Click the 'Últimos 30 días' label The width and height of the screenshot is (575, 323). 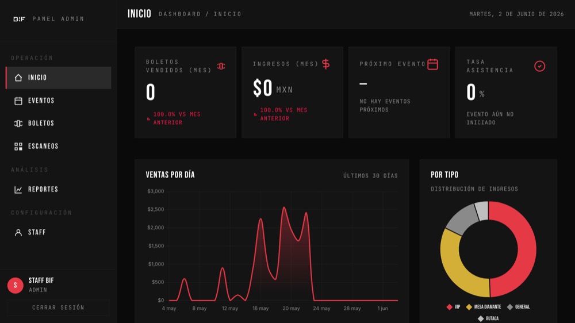[x=370, y=176]
